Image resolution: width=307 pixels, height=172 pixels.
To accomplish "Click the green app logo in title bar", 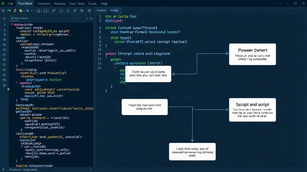I will pyautogui.click(x=3, y=4).
